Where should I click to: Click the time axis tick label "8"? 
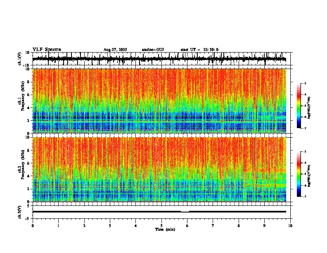(x=239, y=226)
